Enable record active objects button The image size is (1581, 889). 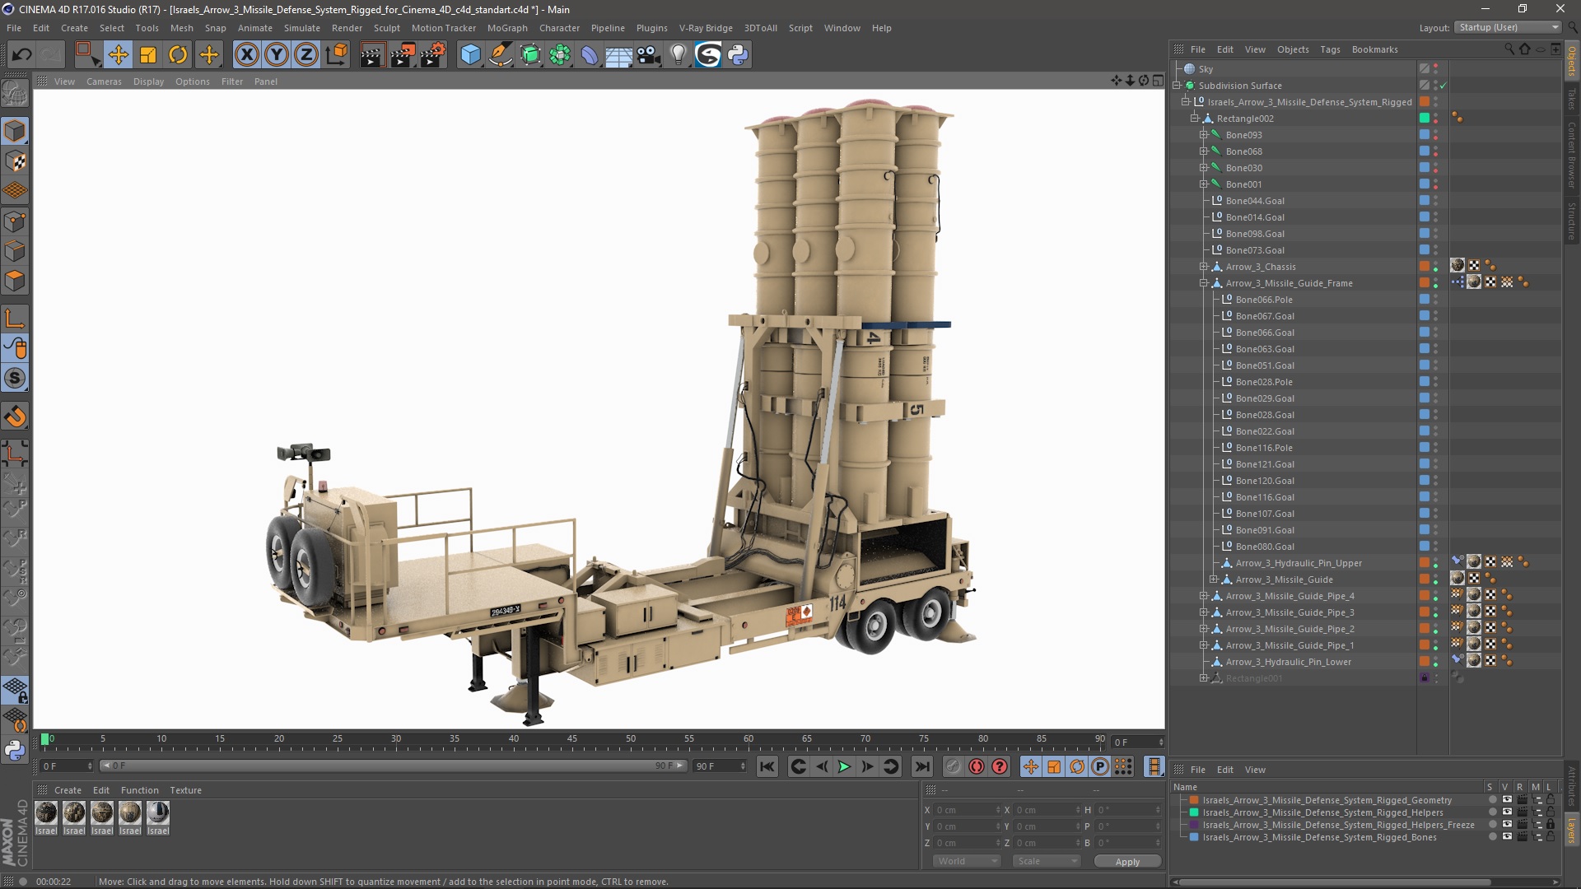tap(953, 767)
